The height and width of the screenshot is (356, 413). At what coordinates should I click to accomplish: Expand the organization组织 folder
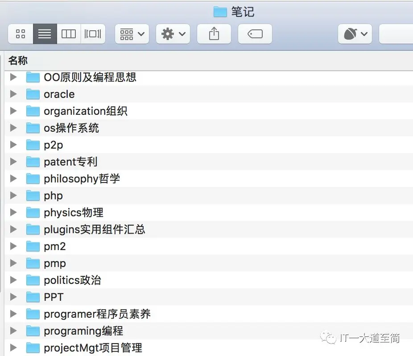[13, 111]
